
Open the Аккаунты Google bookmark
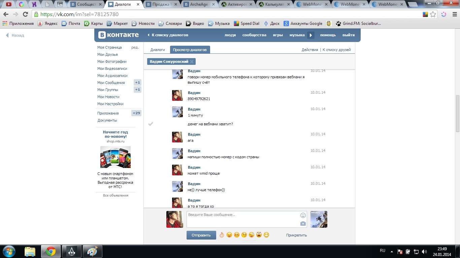(303, 24)
